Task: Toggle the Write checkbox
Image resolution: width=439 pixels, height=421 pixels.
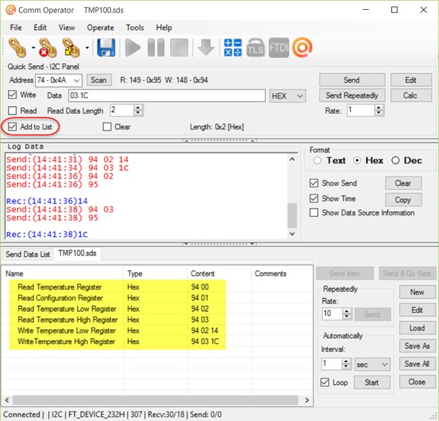Action: tap(12, 94)
